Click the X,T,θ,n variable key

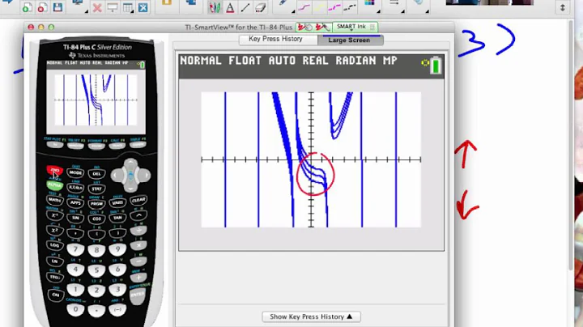[x=75, y=188]
